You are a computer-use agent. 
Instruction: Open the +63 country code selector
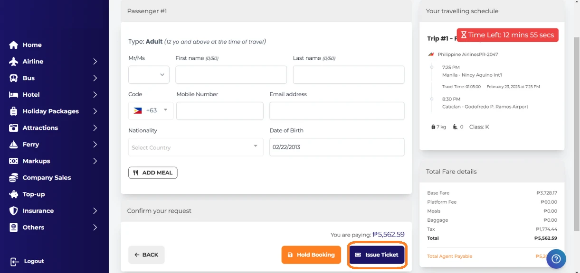point(151,110)
